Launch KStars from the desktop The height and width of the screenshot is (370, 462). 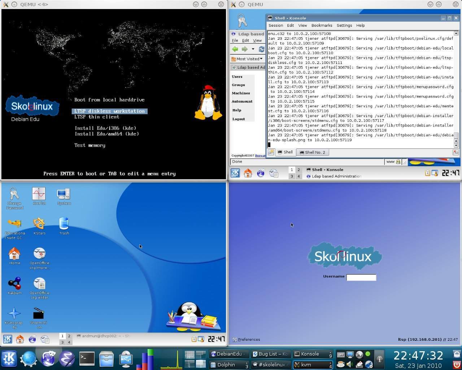(39, 224)
